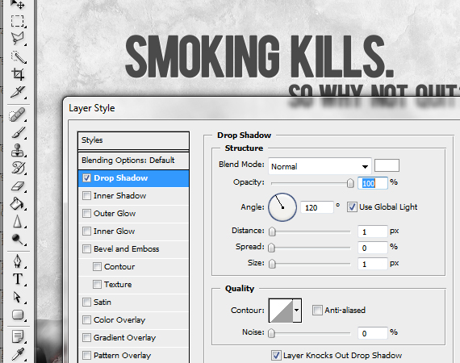Click the drop shadow color swatch
Viewport: 460px width, 363px height.
click(x=387, y=165)
